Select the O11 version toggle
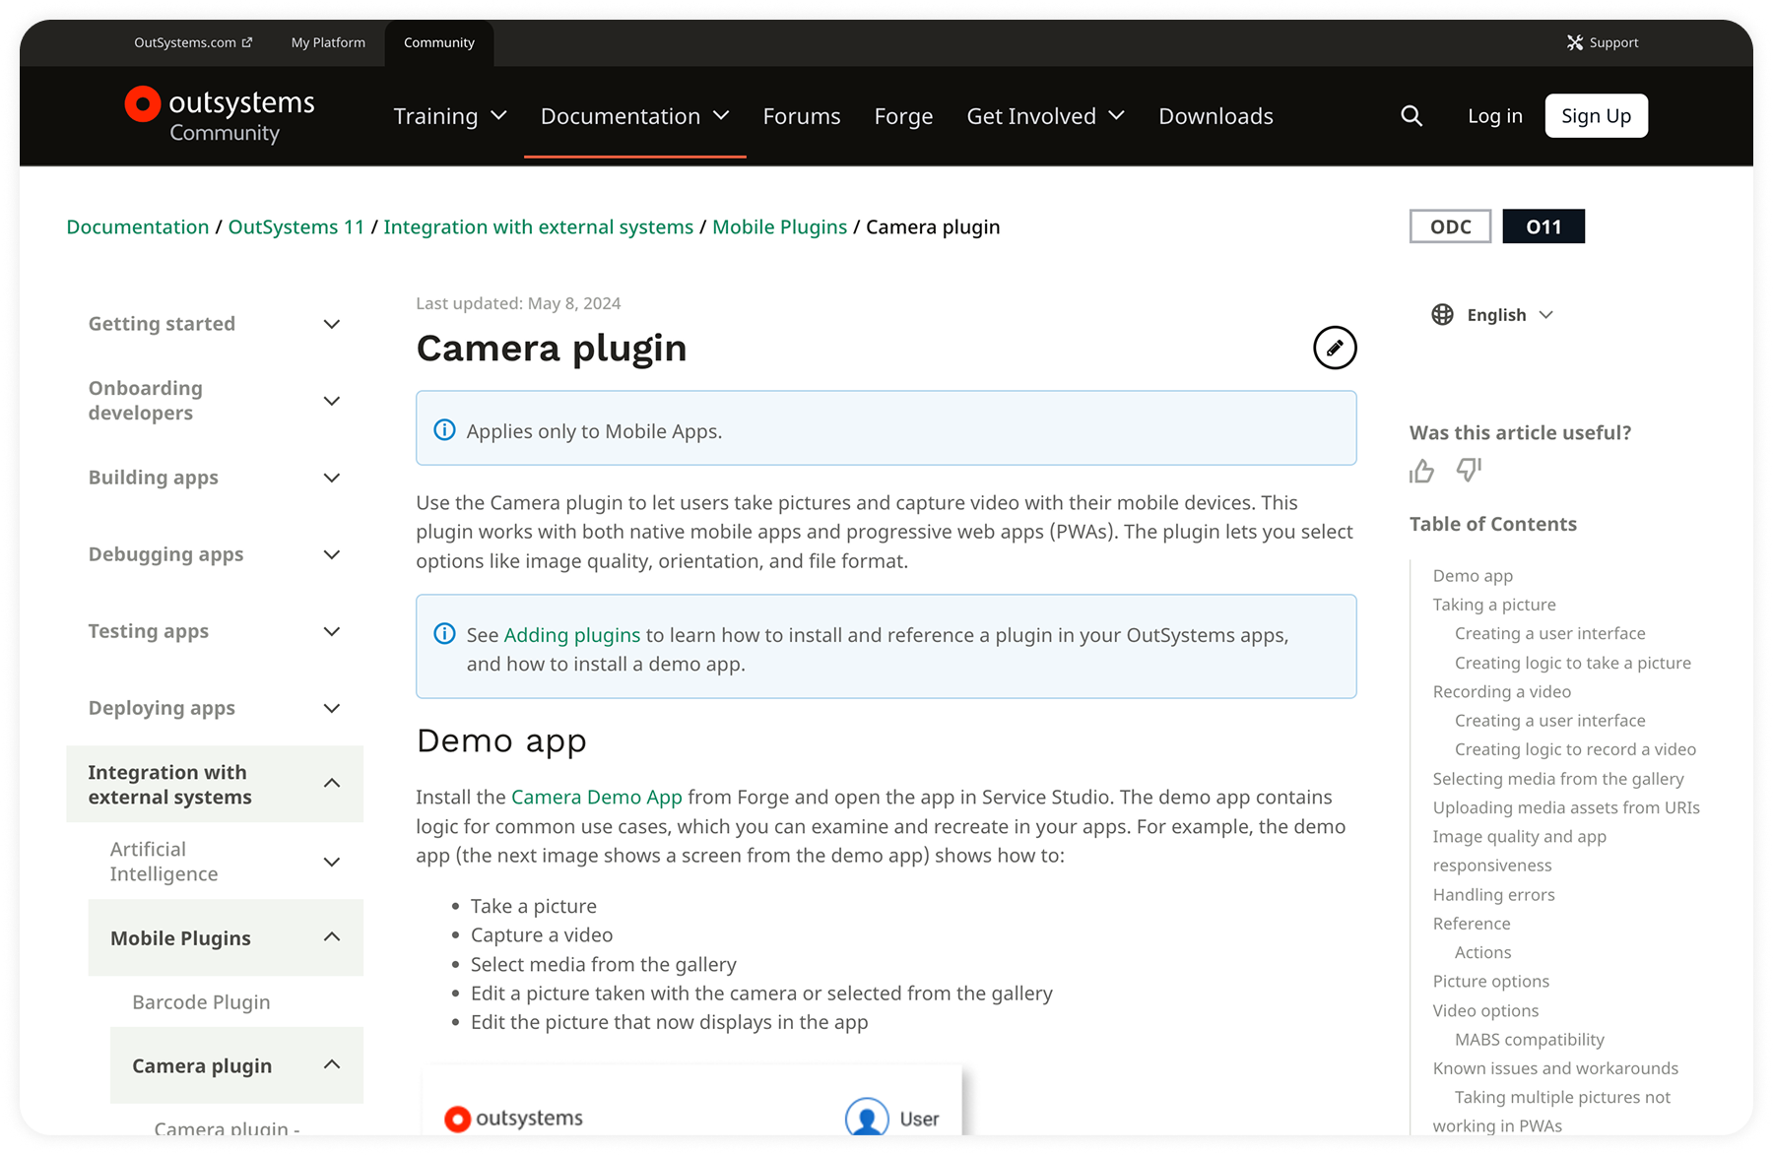This screenshot has height=1155, width=1773. (x=1543, y=226)
